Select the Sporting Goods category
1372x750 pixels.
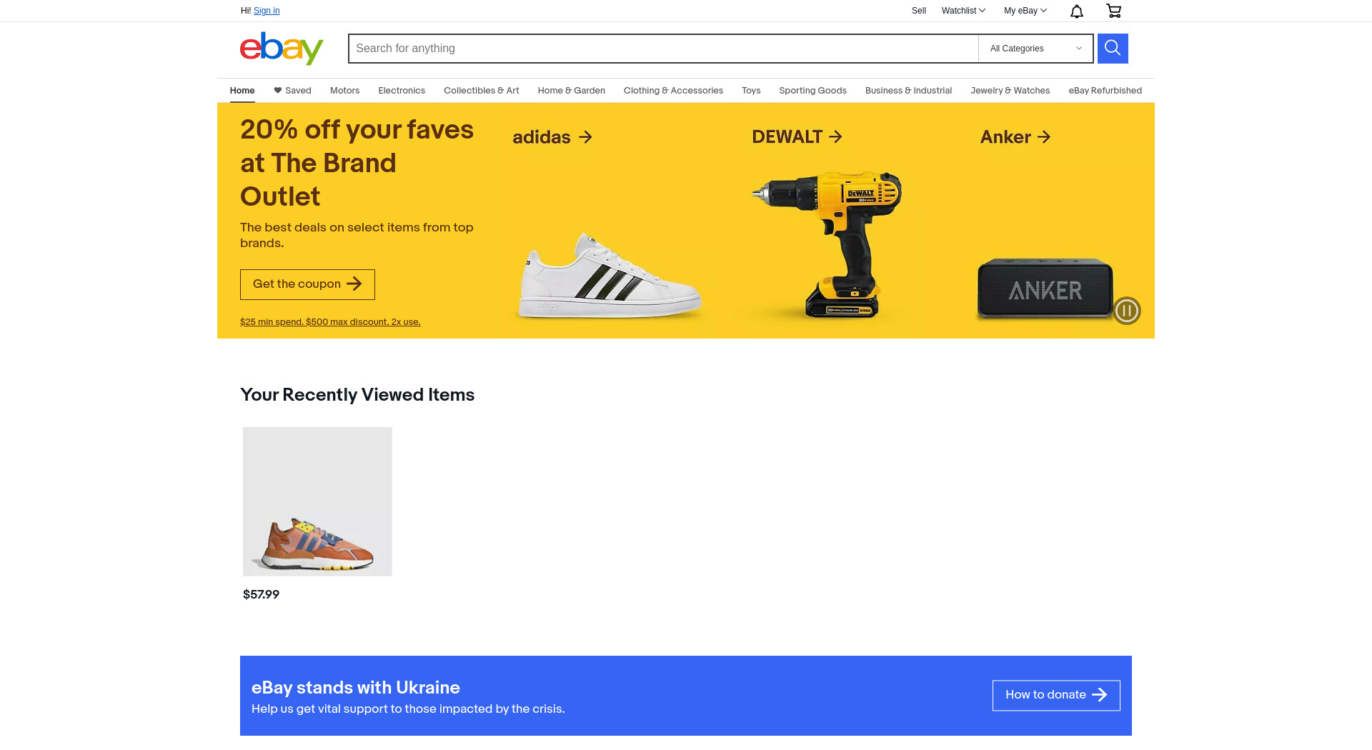[812, 91]
